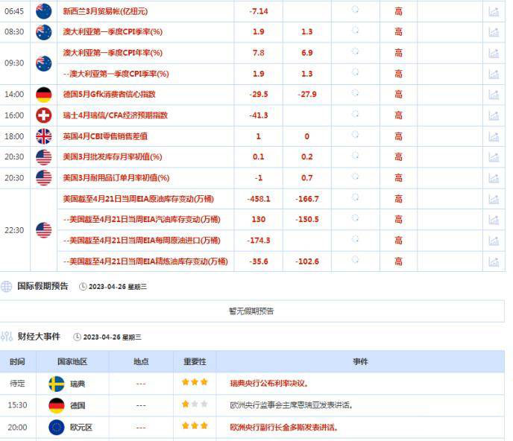Click one-star rating for 德国 event
The height and width of the screenshot is (441, 513).
195,404
